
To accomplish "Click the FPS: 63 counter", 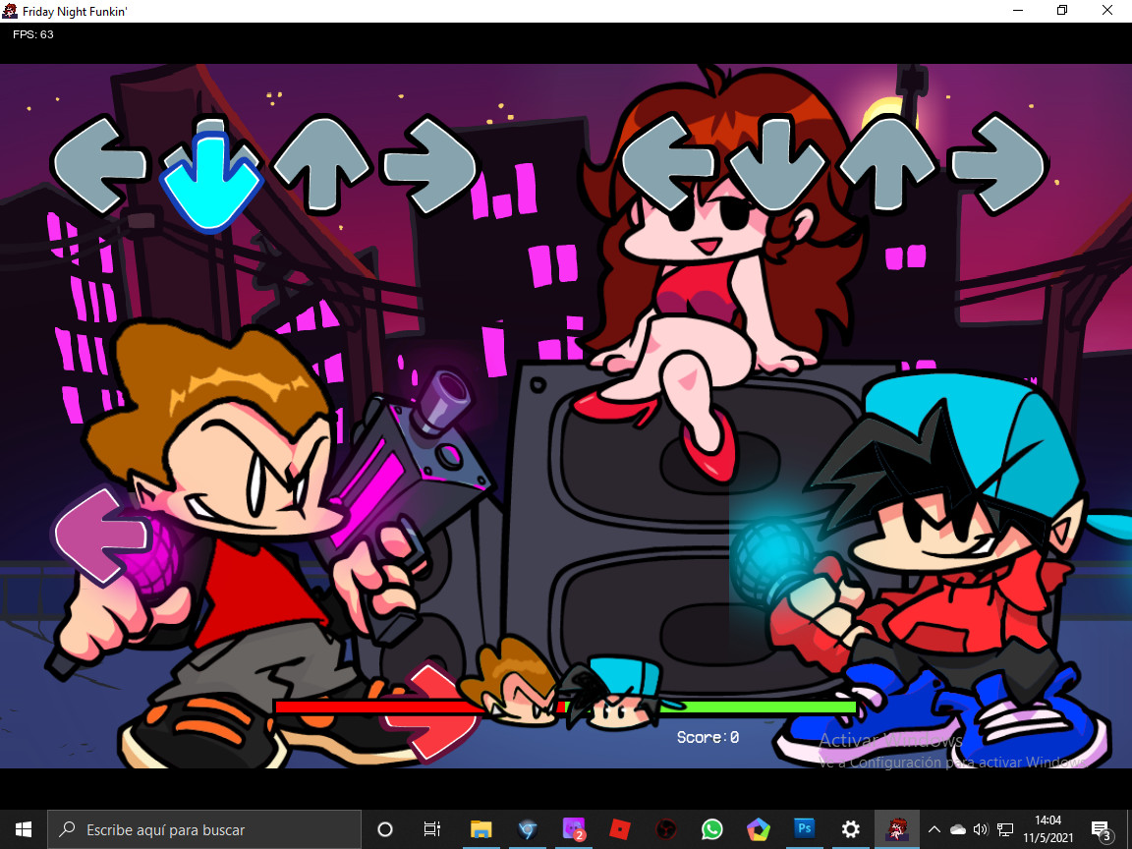I will 33,34.
